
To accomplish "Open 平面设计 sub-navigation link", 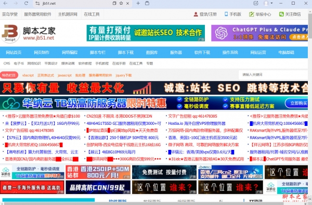I will point(51,63).
